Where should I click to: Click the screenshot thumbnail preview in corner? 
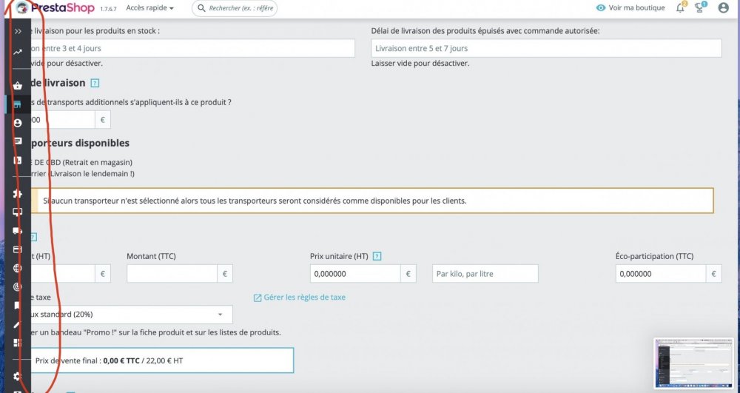coord(693,363)
